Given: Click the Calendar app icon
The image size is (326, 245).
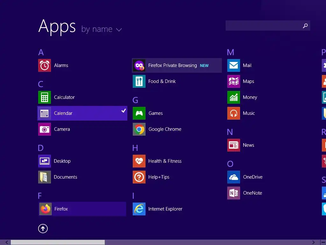Looking at the screenshot, I should (x=45, y=113).
